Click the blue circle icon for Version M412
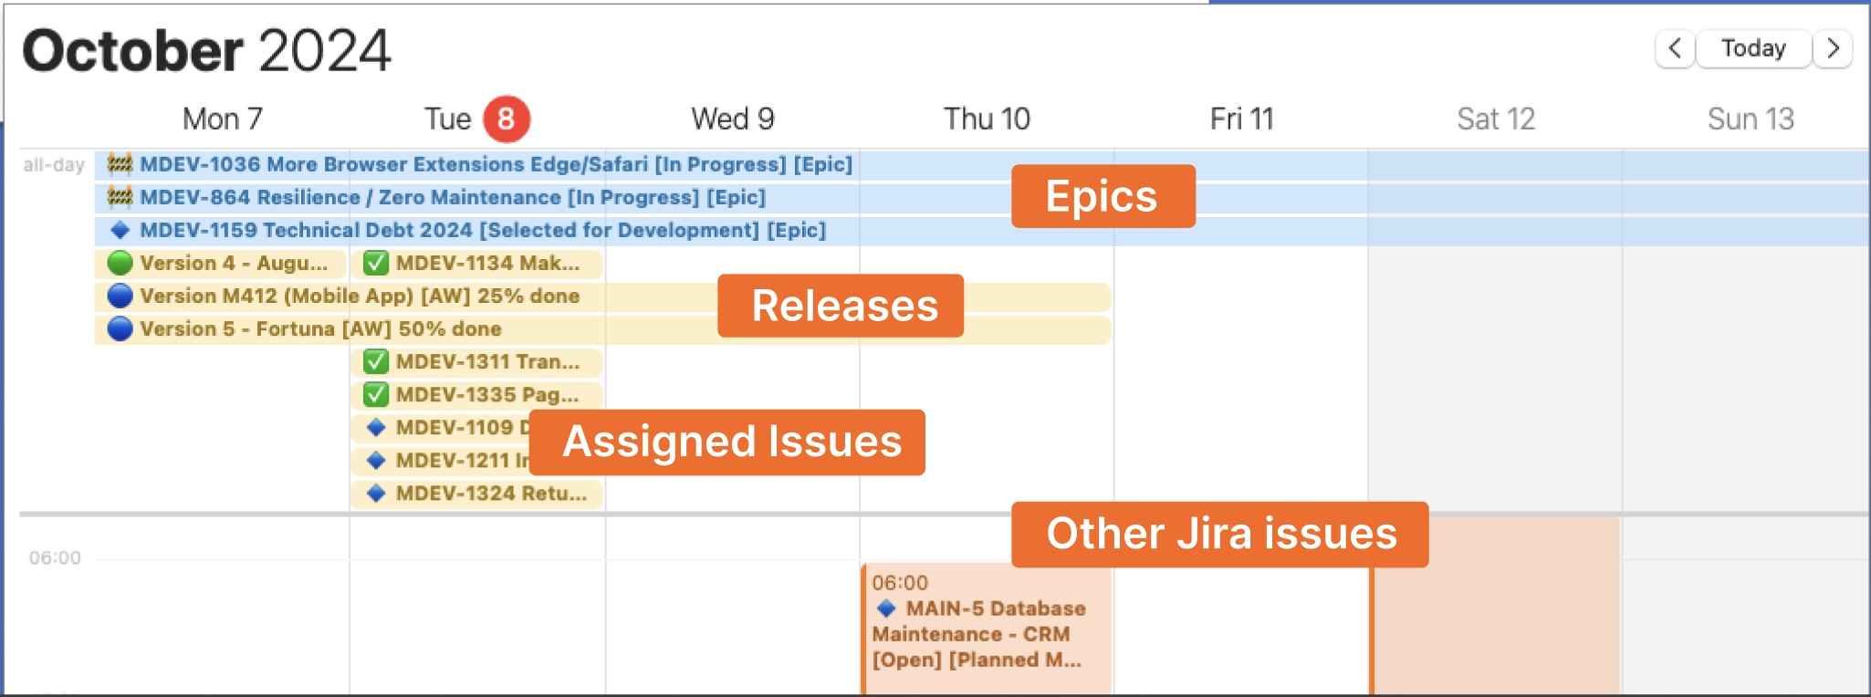The width and height of the screenshot is (1871, 697). (x=120, y=296)
